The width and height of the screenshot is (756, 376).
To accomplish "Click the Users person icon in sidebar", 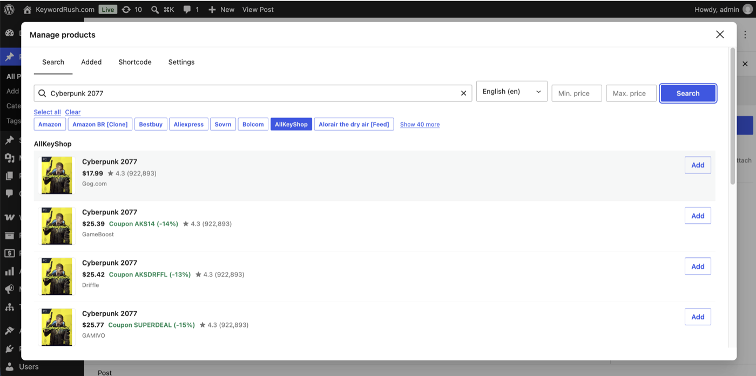I will tap(9, 367).
